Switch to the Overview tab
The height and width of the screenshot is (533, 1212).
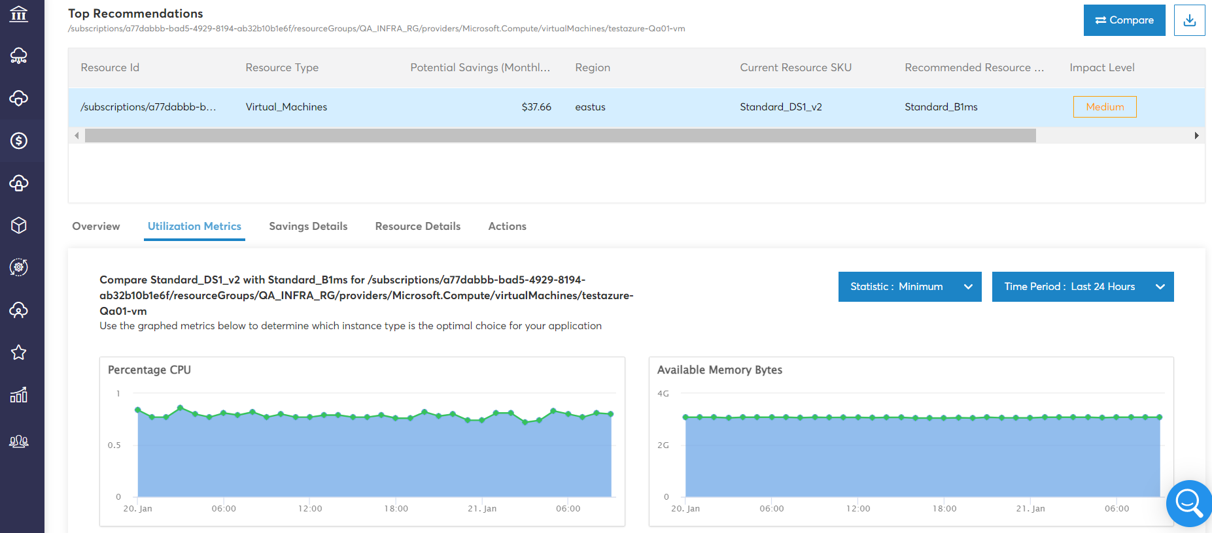pyautogui.click(x=96, y=227)
